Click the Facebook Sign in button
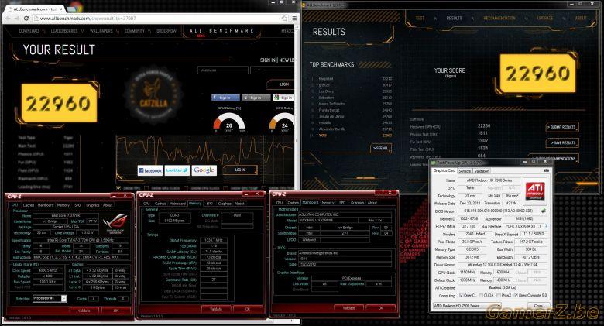The width and height of the screenshot is (604, 326). point(225,98)
